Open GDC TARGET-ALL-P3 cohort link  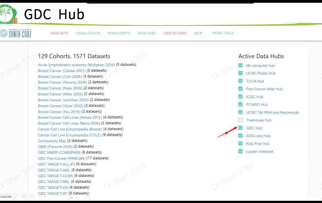(x=56, y=164)
